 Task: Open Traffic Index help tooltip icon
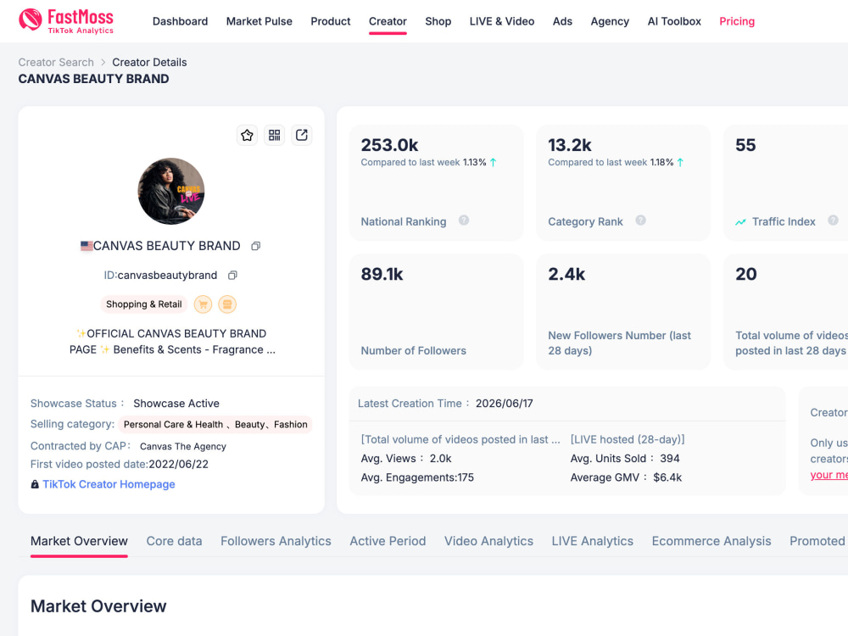[x=833, y=220]
